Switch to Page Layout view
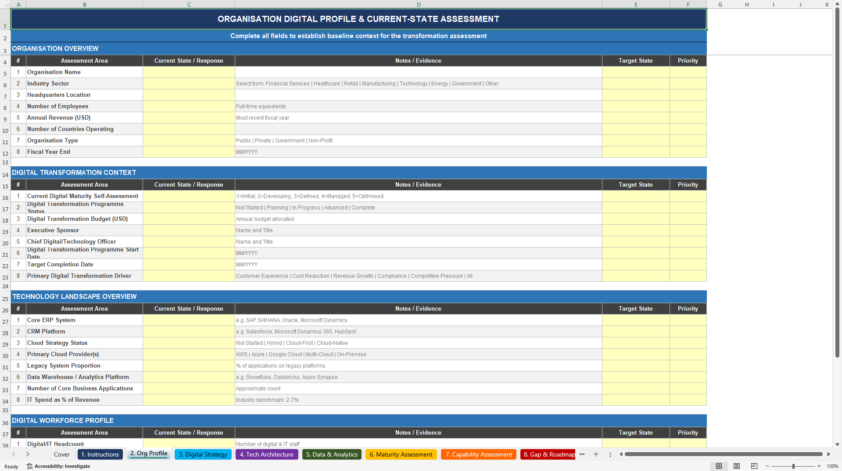 coord(737,466)
